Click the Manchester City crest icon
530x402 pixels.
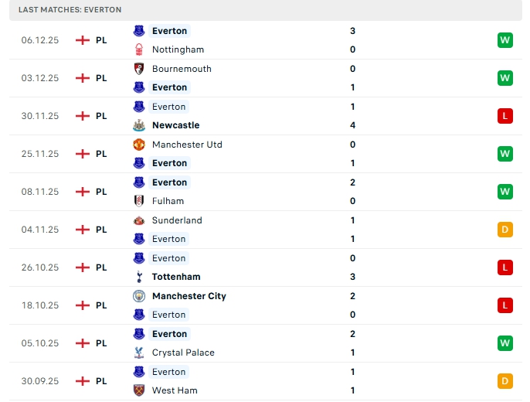pos(139,295)
